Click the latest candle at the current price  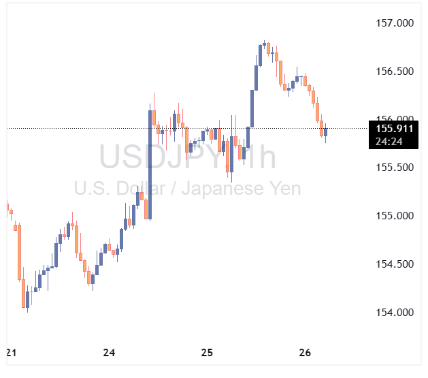coord(326,131)
